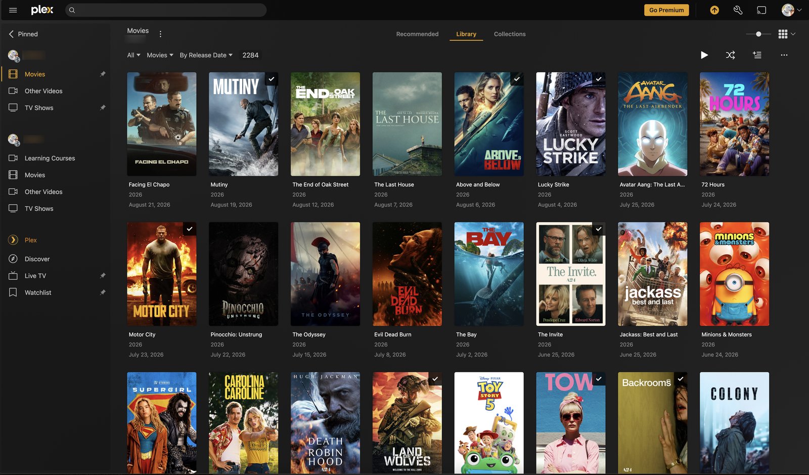Screen dimensions: 809x475
Task: Open Movies library options vertical dots
Action: (x=160, y=34)
